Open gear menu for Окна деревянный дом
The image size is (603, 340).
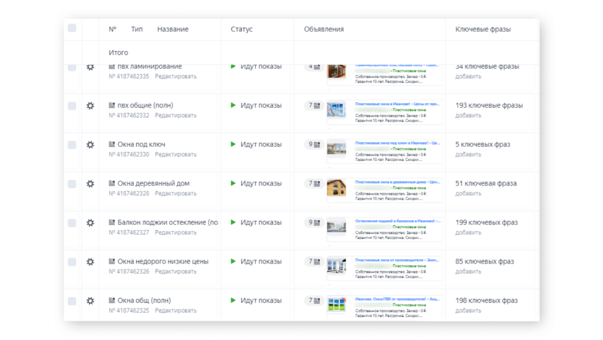(90, 184)
